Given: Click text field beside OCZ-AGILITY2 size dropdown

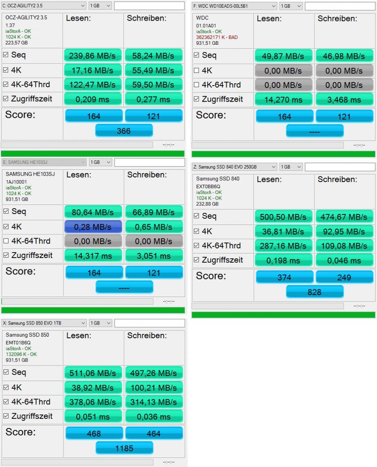Looking at the screenshot, I should point(149,6).
